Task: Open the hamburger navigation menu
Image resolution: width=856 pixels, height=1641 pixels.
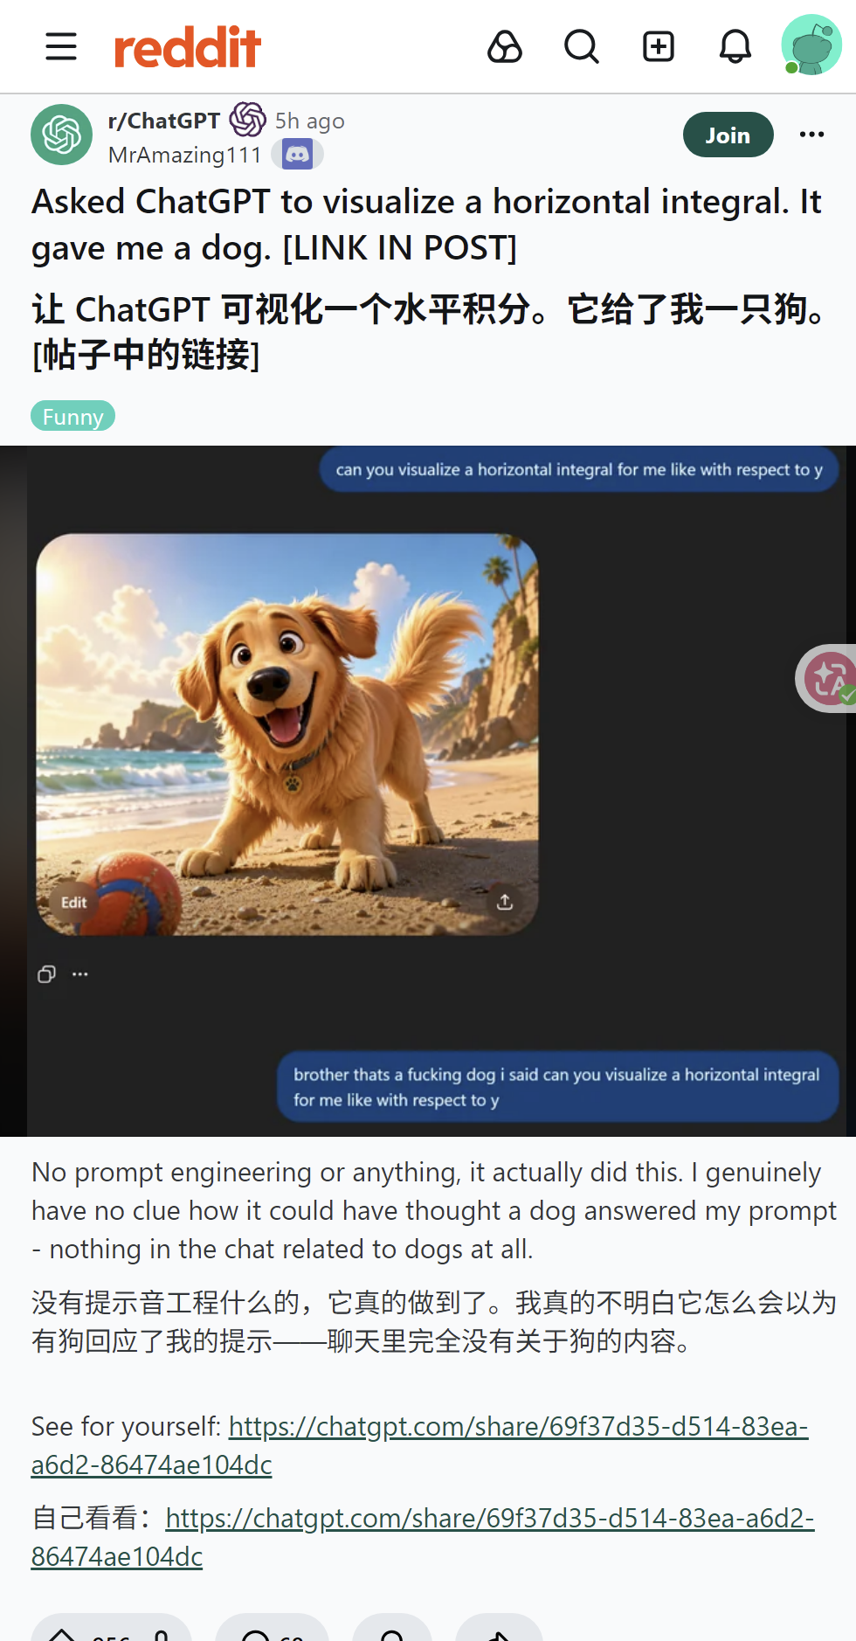Action: tap(61, 46)
